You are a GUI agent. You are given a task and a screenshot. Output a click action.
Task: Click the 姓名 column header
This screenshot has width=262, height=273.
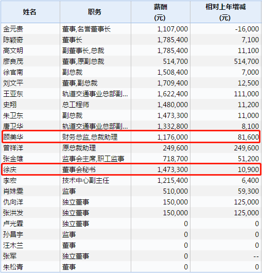[x=30, y=12]
